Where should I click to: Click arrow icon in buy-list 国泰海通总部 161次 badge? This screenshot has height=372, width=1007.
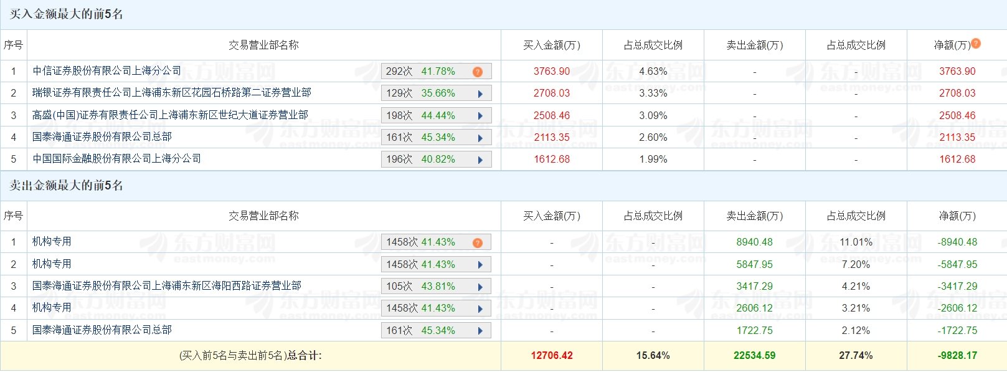pyautogui.click(x=480, y=138)
